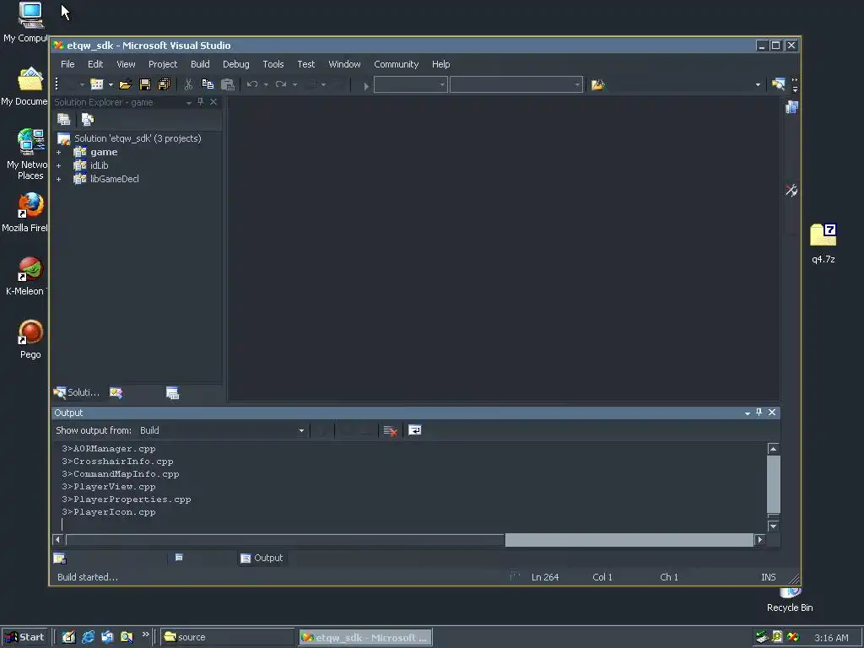Toggle word wrap in the Output window

(415, 430)
